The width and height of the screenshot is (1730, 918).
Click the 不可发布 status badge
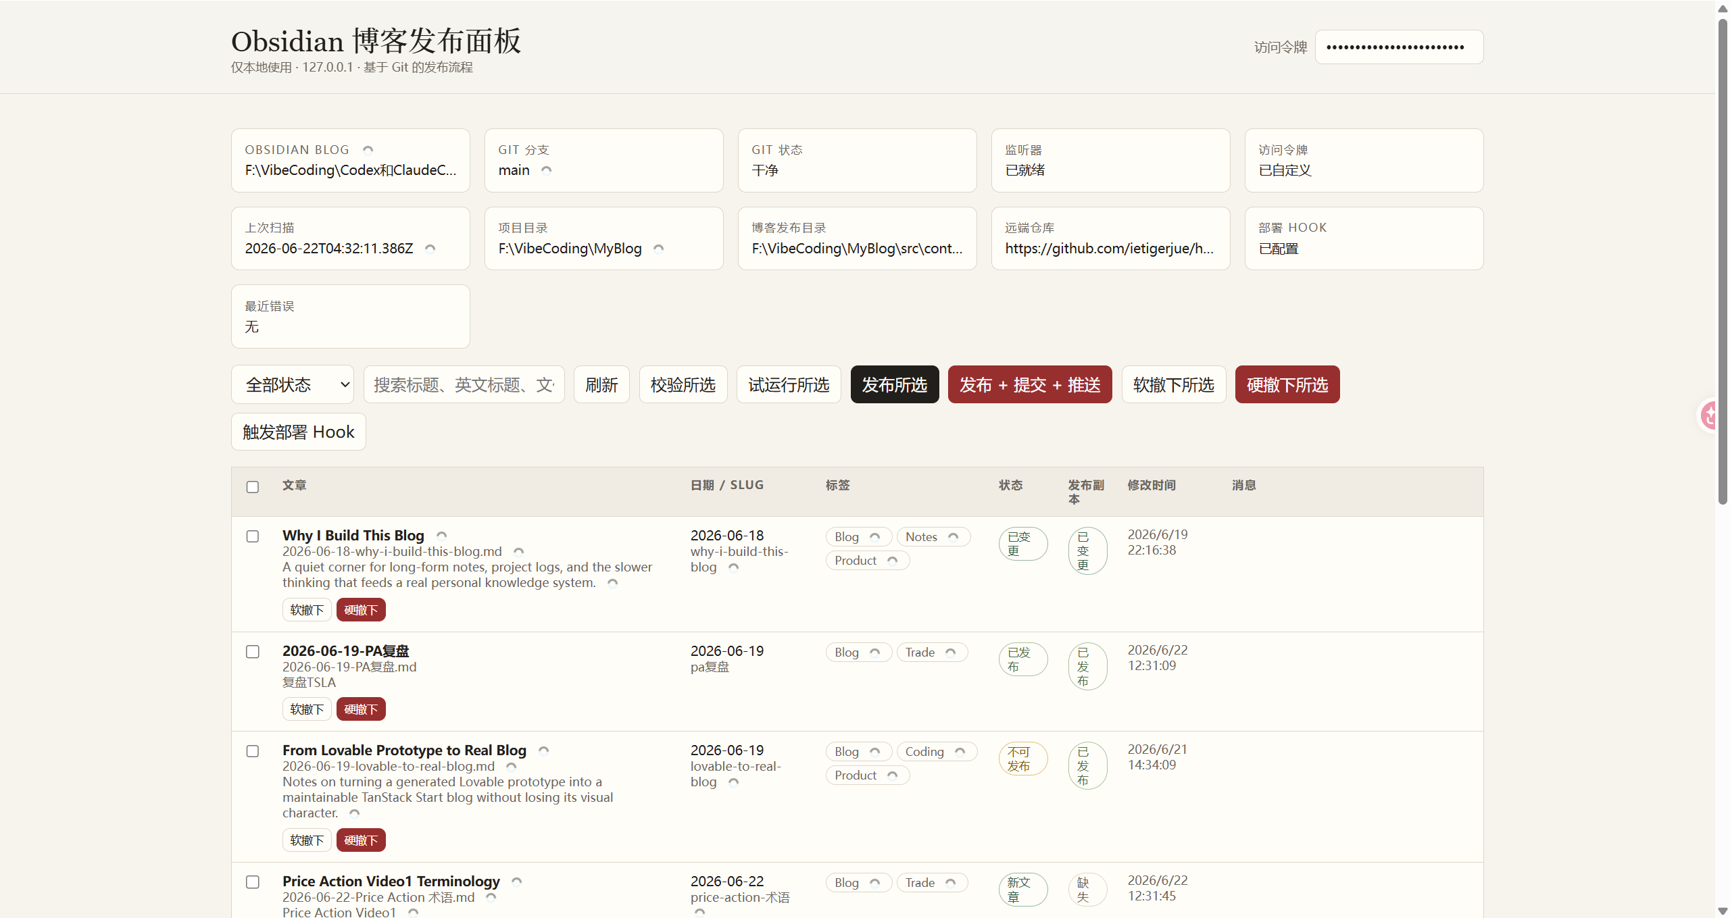click(x=1023, y=759)
